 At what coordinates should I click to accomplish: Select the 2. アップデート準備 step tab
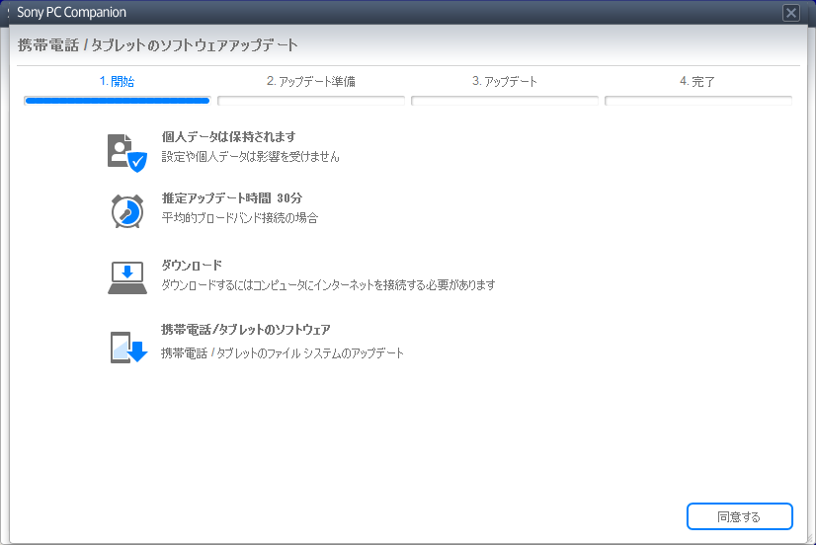pyautogui.click(x=310, y=81)
